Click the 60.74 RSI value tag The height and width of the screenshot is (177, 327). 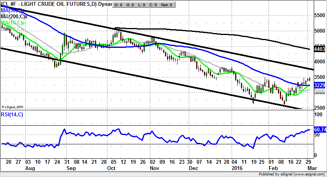[x=319, y=129]
